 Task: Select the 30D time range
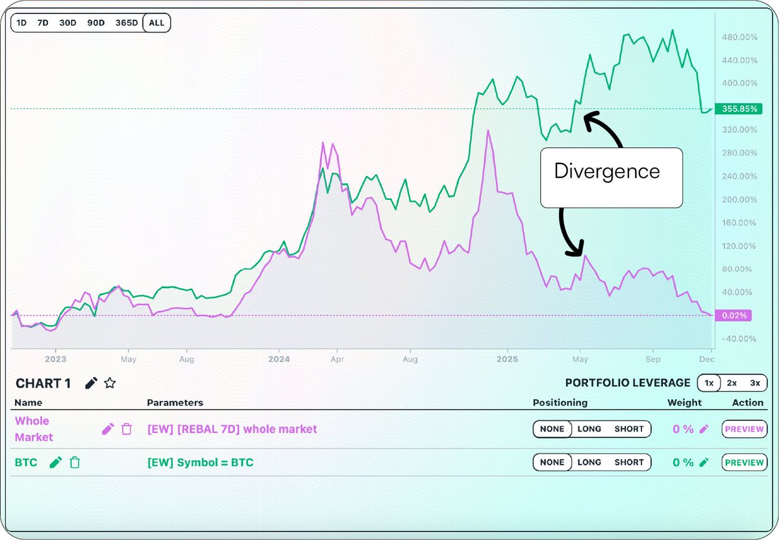coord(68,23)
